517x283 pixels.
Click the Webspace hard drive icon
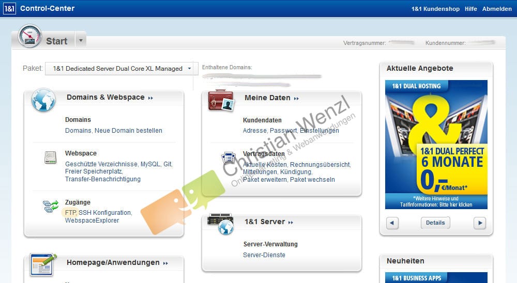pos(51,157)
